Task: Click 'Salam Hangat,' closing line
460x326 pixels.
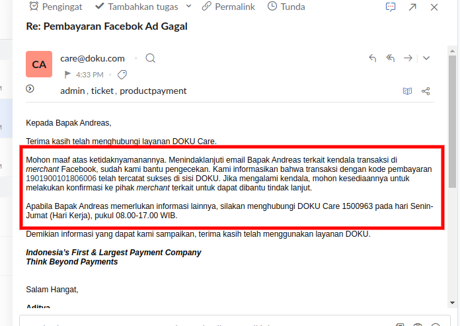Action: click(x=52, y=290)
